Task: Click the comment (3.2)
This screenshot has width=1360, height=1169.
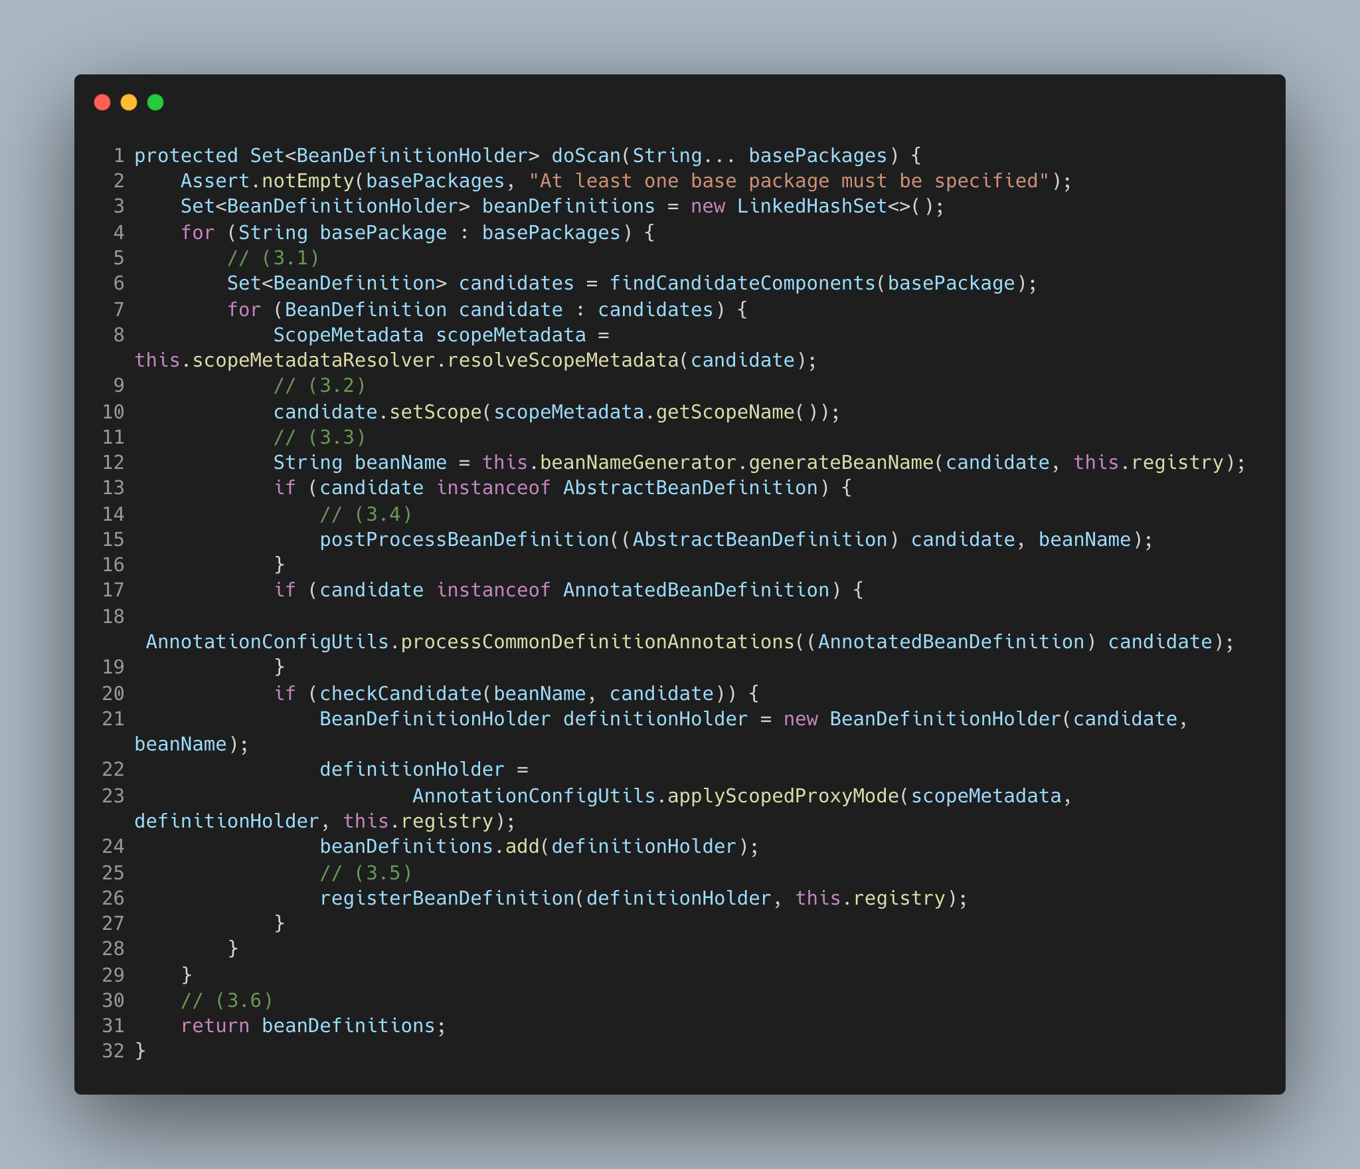Action: (319, 386)
